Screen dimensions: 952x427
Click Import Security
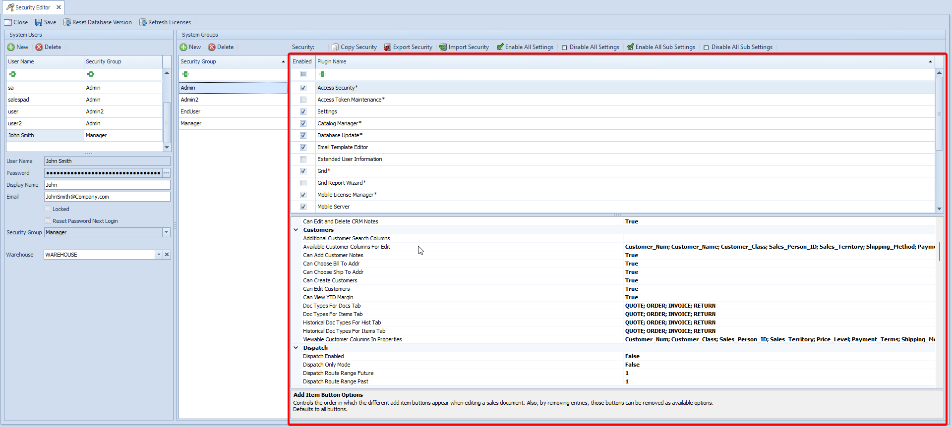pyautogui.click(x=464, y=47)
